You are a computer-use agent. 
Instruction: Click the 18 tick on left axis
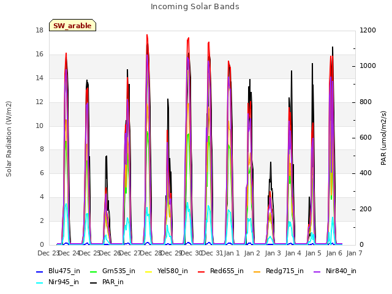tap(39, 31)
